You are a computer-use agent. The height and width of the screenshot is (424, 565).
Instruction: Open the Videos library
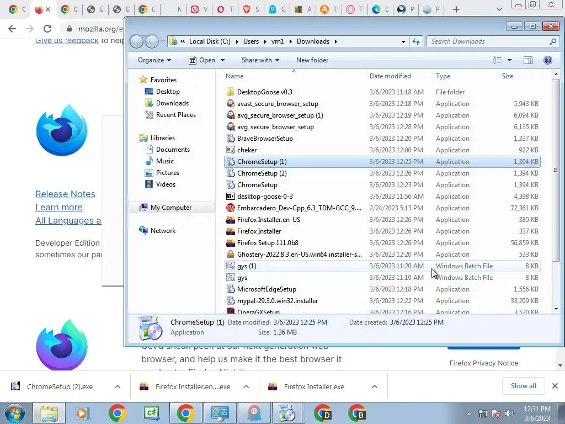(x=166, y=184)
